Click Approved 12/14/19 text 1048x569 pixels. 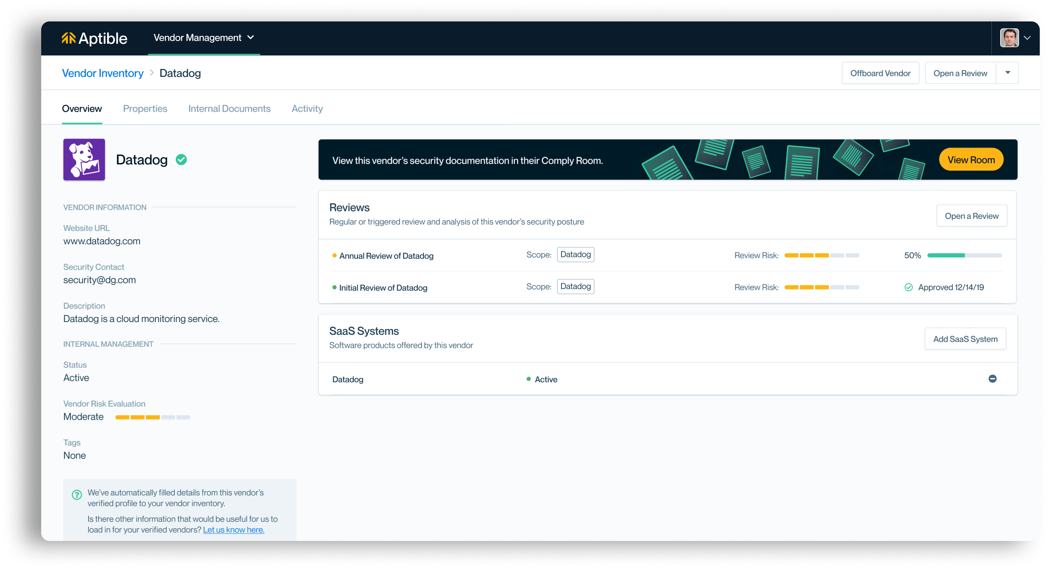tap(951, 287)
